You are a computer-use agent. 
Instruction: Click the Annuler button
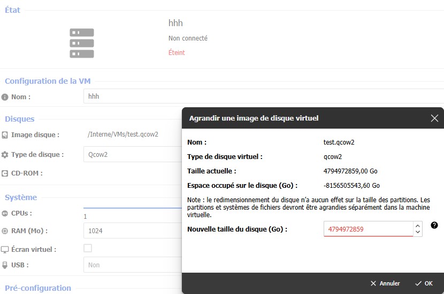pyautogui.click(x=385, y=283)
